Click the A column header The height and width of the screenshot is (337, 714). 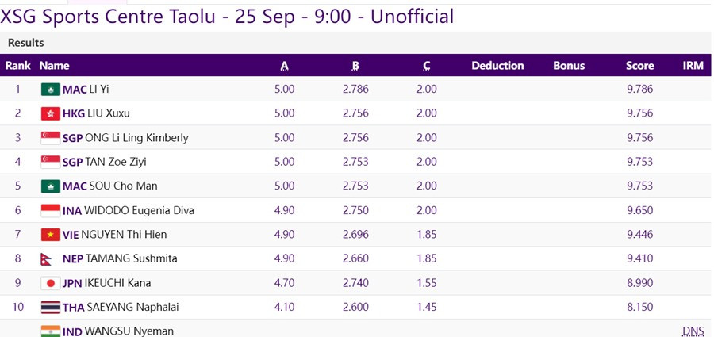tap(284, 66)
